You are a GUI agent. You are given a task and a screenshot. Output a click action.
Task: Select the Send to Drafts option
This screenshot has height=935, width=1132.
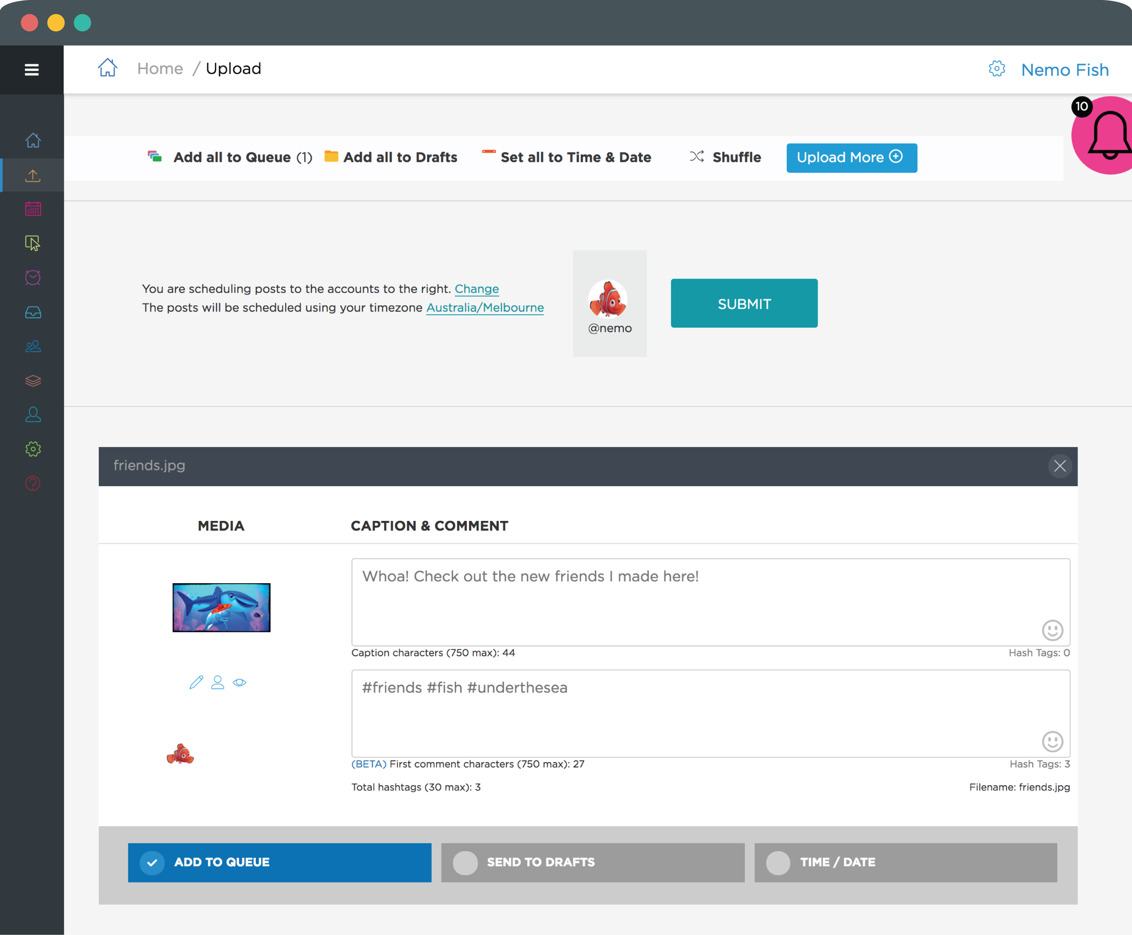click(x=593, y=862)
